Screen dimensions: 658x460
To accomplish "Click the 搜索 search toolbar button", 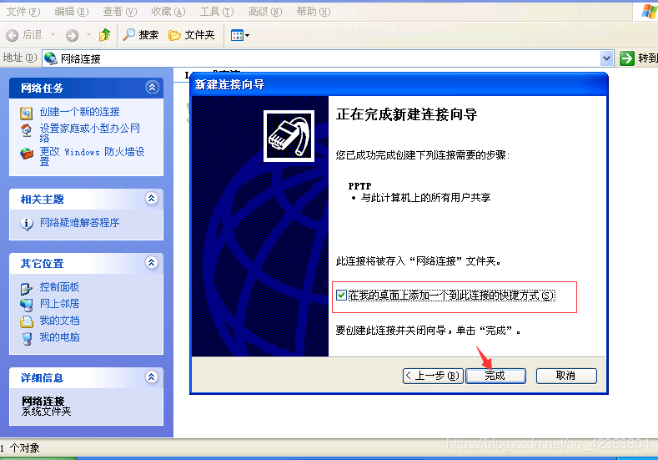I will click(x=141, y=35).
